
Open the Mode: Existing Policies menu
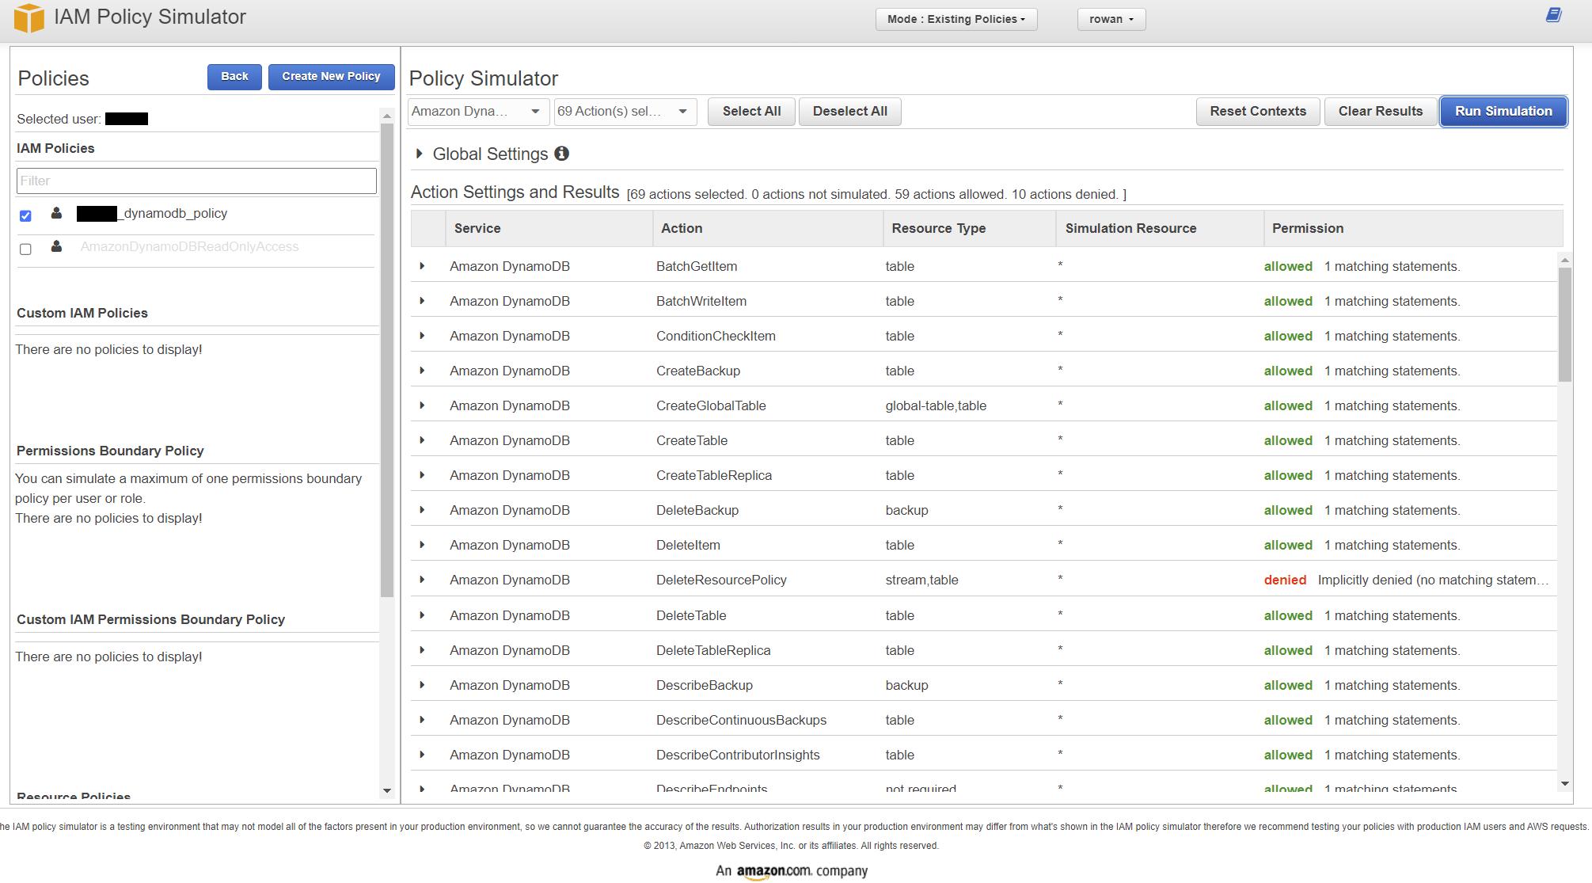956,19
